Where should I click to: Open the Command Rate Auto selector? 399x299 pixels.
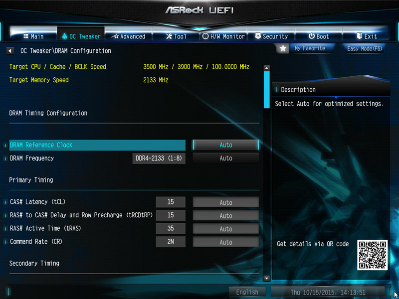(226, 242)
